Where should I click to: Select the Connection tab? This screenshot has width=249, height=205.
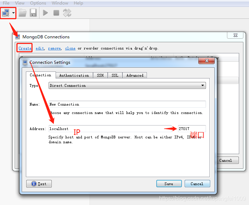(41, 75)
